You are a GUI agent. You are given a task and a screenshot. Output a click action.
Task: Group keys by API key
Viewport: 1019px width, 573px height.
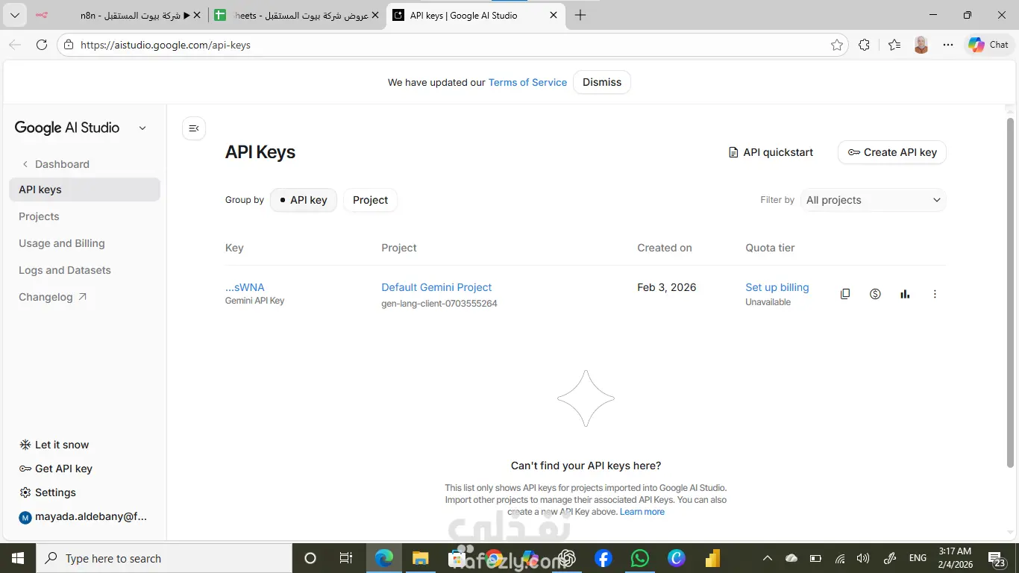click(x=304, y=200)
